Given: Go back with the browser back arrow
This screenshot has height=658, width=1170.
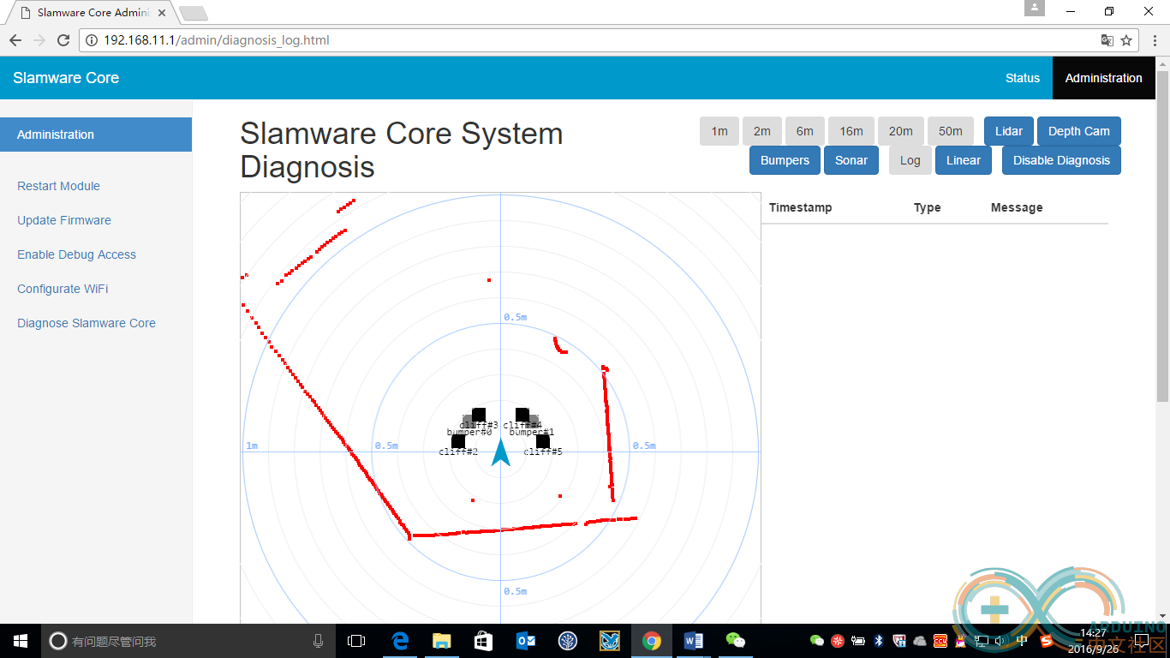Looking at the screenshot, I should pos(15,40).
